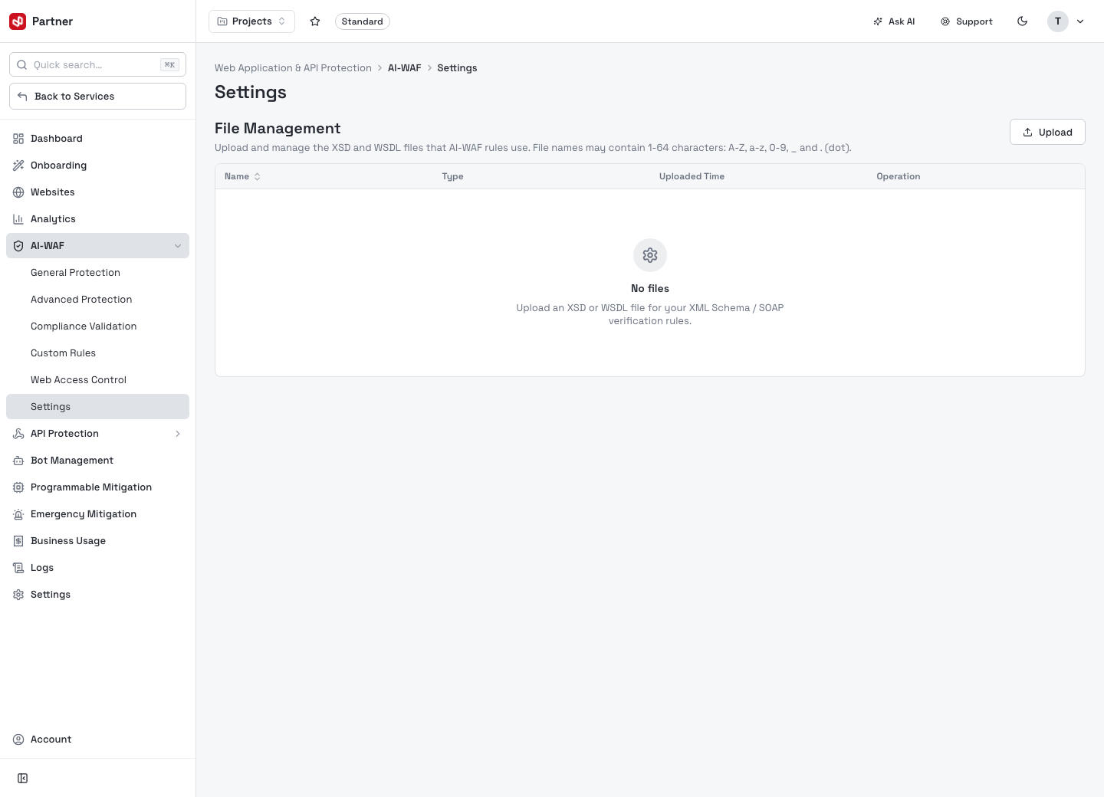
Task: Click the Dashboard grid icon
Action: [x=18, y=139]
